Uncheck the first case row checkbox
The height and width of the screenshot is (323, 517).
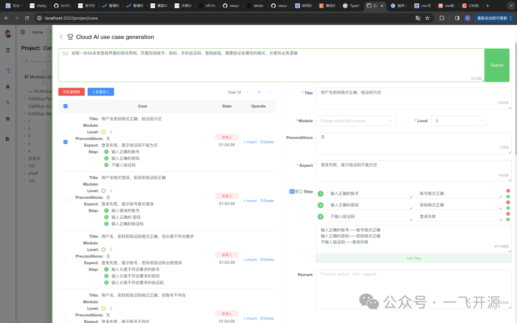coord(66,142)
